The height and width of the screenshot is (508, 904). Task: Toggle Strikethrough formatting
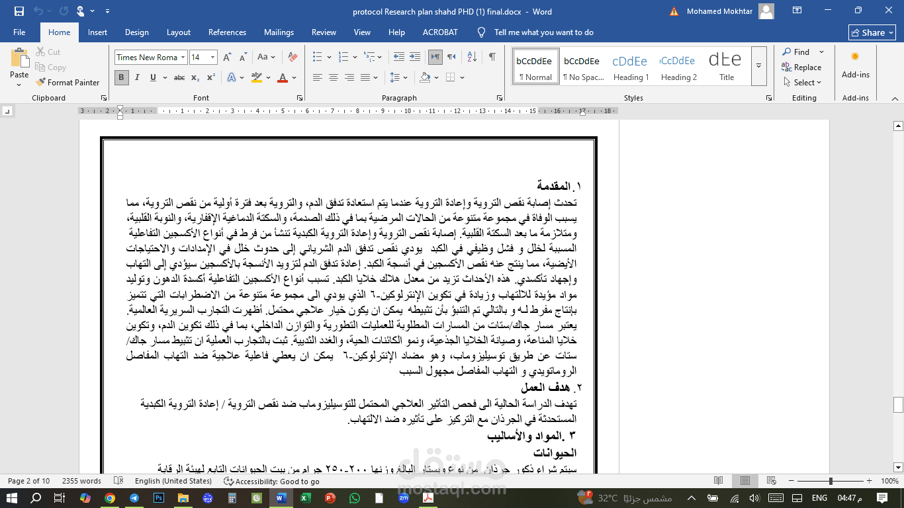click(x=179, y=77)
